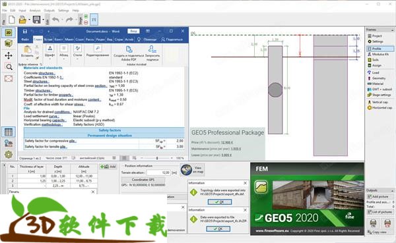Image resolution: width=396 pixels, height=243 pixels.
Task: Switch to 2D view mode
Action: point(9,33)
